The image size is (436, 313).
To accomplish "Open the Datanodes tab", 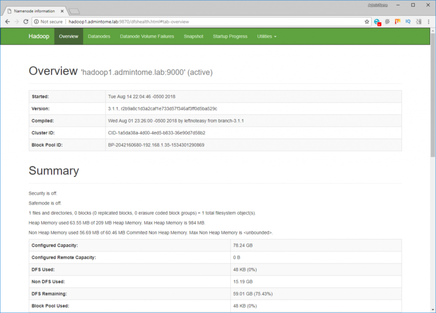I will click(x=99, y=36).
